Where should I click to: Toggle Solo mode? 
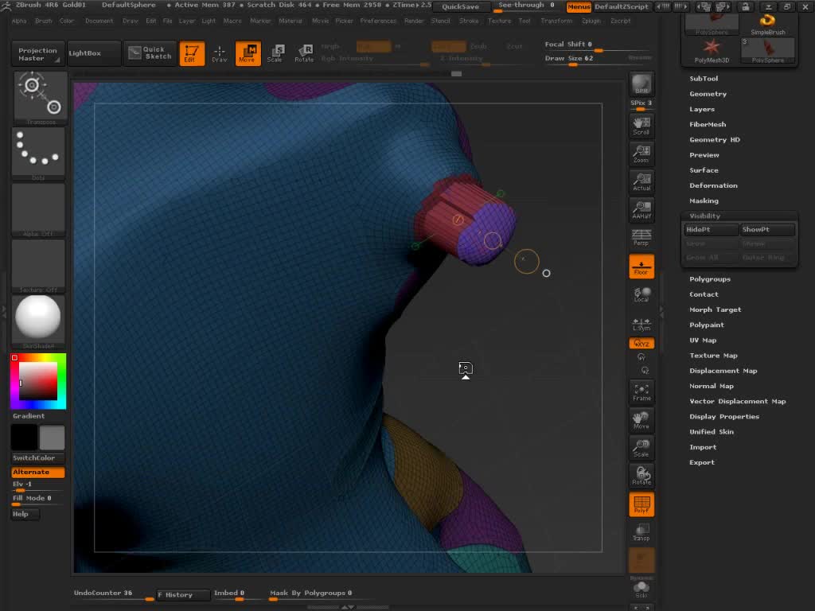click(641, 590)
